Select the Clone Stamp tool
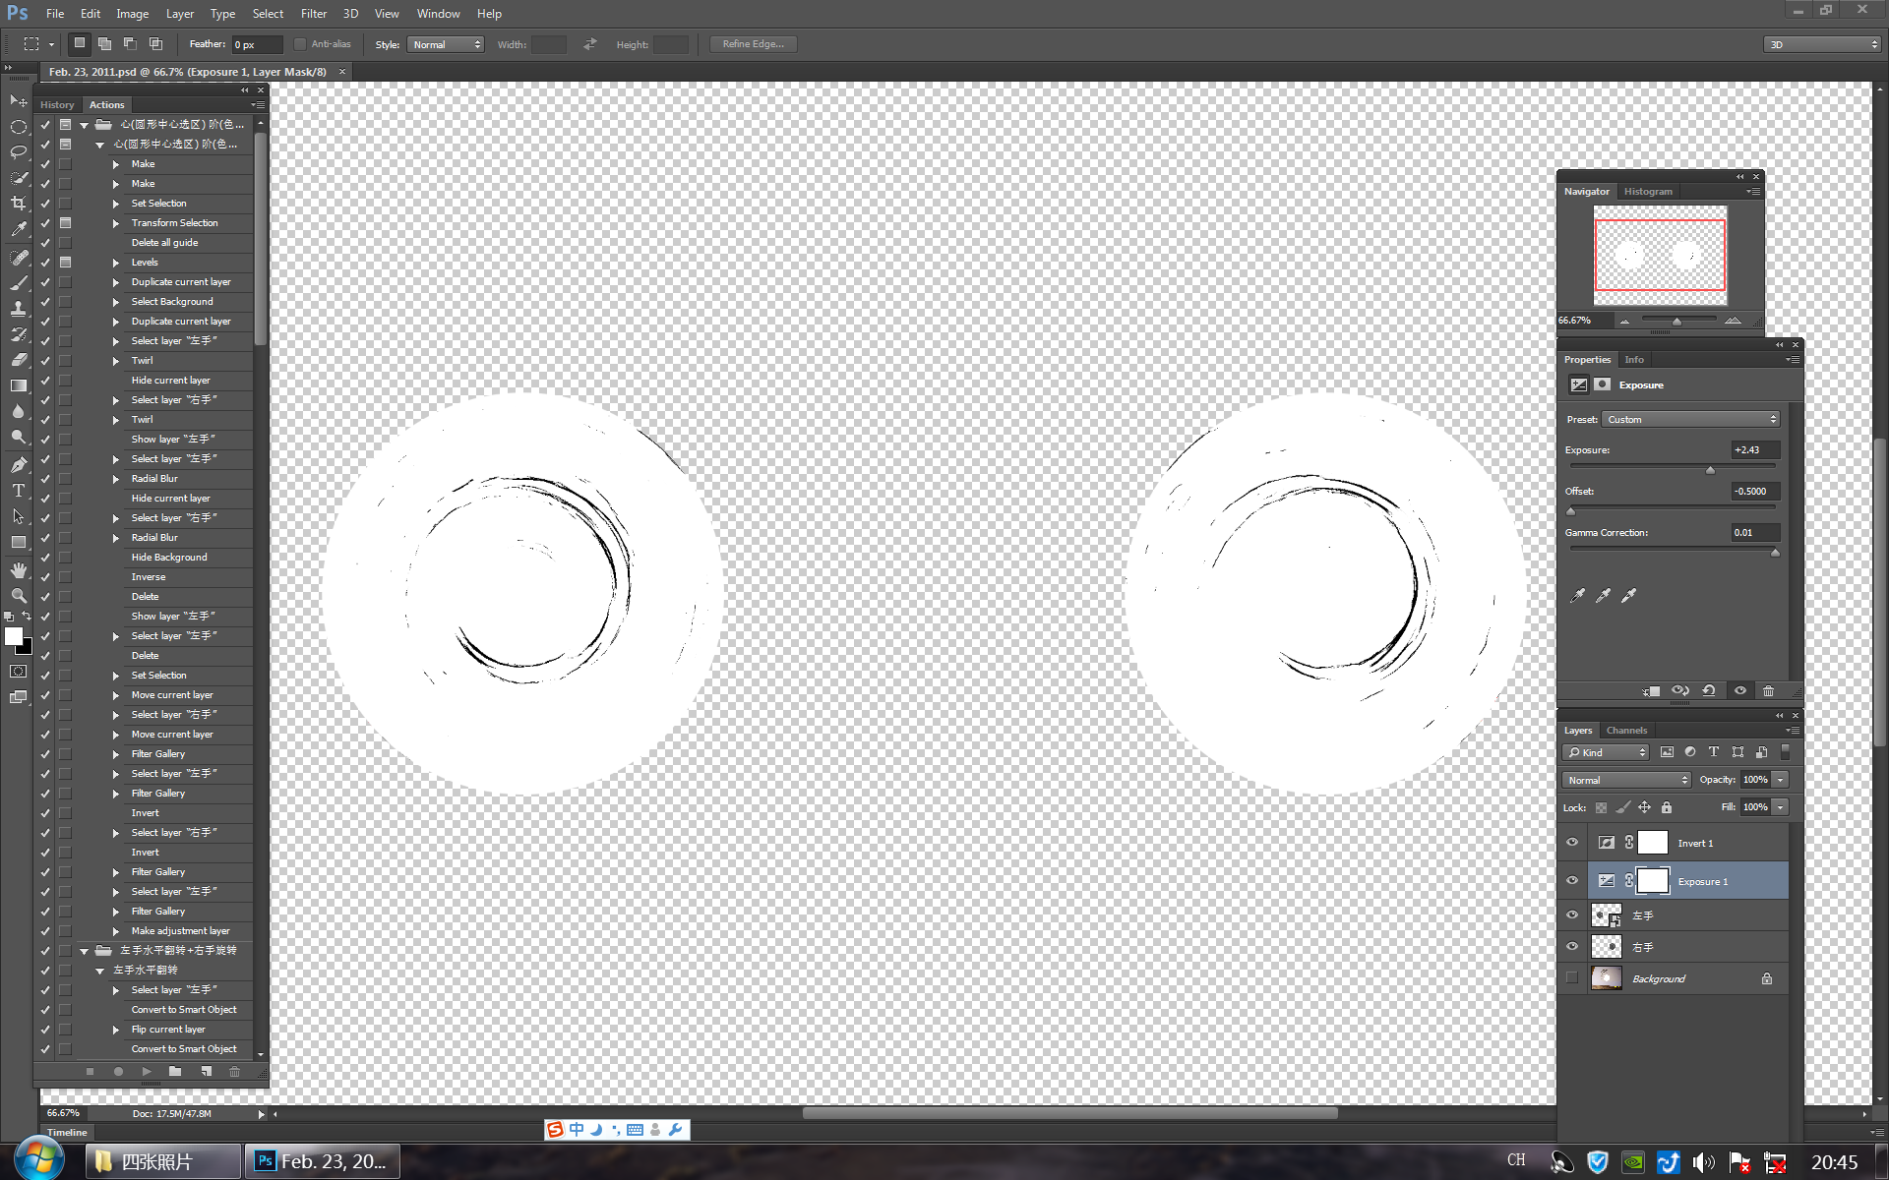This screenshot has width=1889, height=1180. click(18, 309)
